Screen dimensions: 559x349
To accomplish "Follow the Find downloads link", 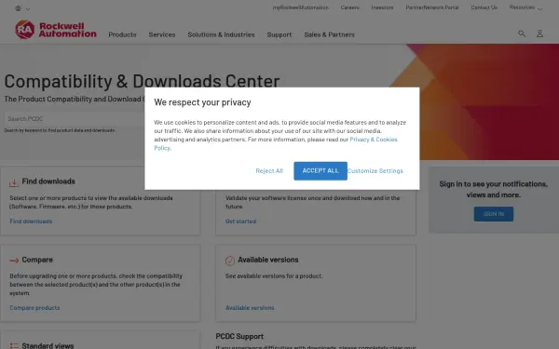I will click(x=31, y=221).
